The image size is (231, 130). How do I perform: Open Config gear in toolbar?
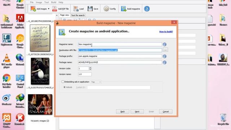pos(106,9)
